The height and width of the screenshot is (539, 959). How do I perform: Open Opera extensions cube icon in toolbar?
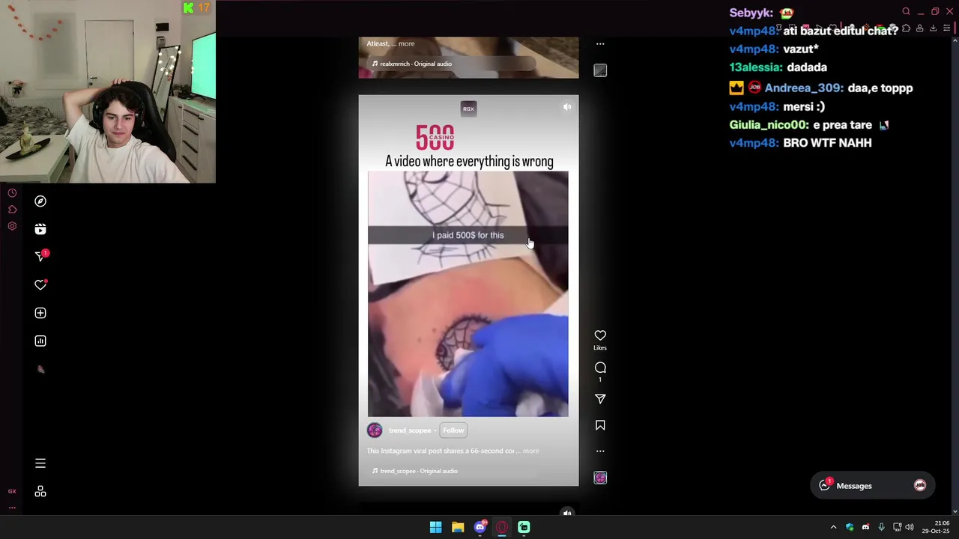(x=906, y=28)
